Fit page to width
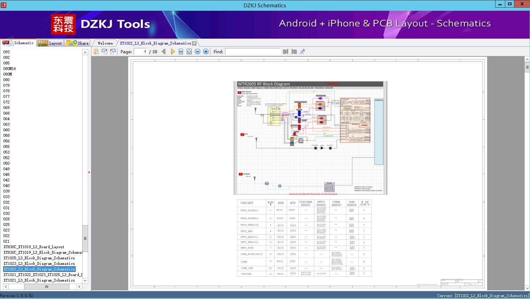The image size is (530, 299). 181,52
